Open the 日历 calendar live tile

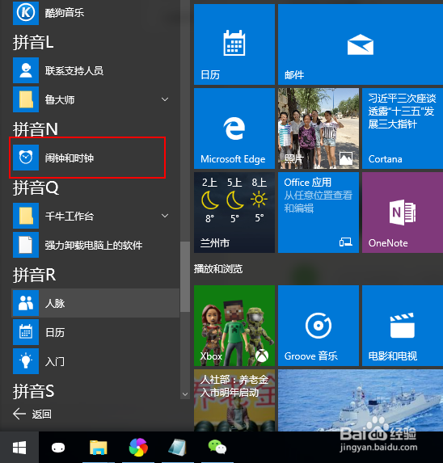234,44
